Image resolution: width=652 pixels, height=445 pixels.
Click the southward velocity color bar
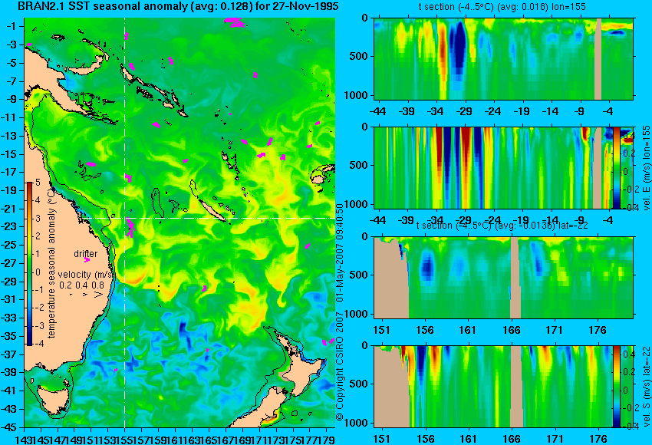click(616, 386)
